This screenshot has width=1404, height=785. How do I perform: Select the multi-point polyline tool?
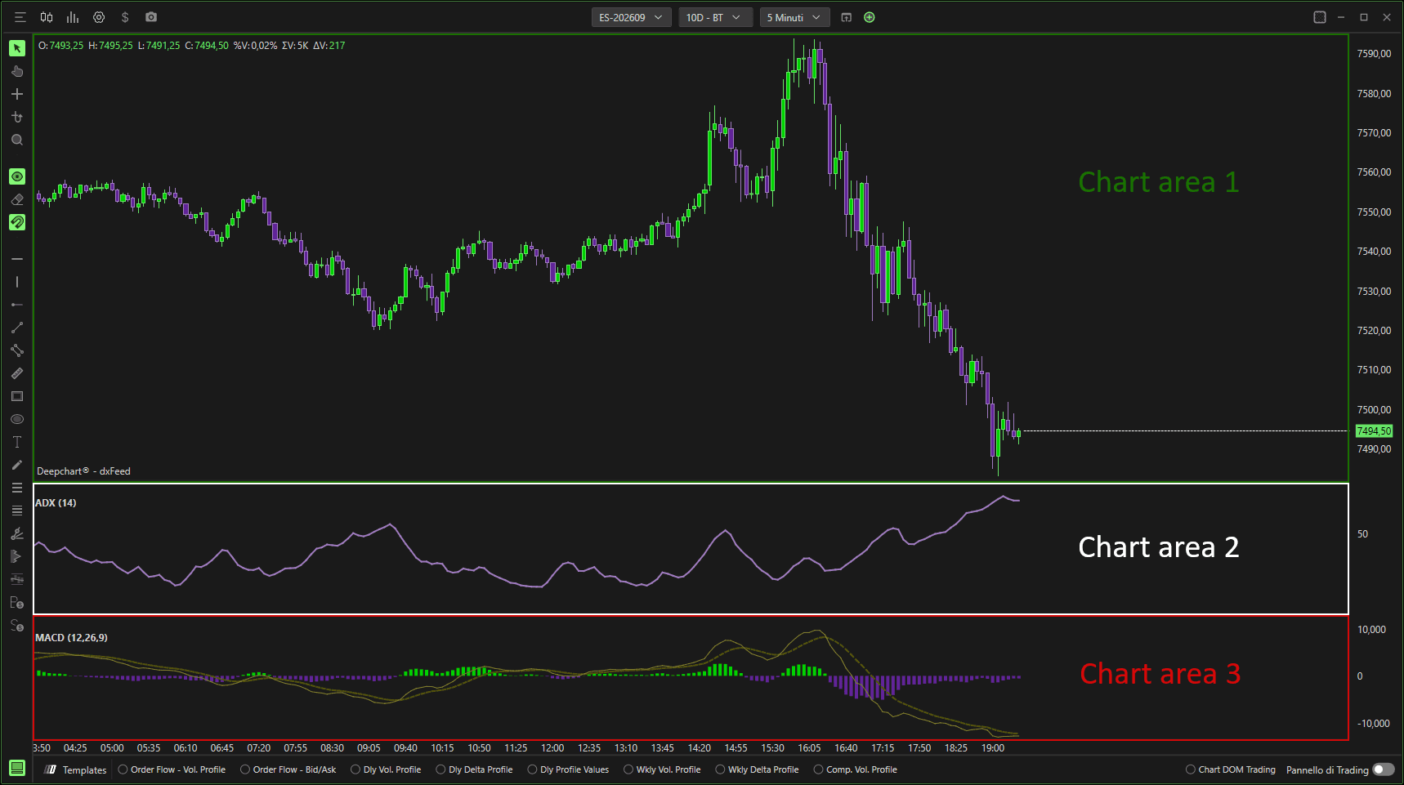pyautogui.click(x=17, y=350)
